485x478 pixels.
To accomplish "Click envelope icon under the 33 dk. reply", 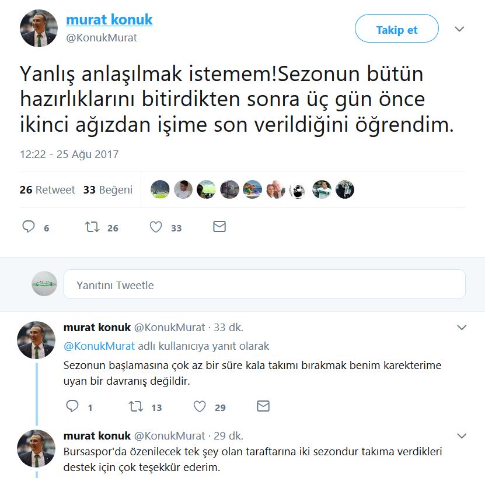I will tap(263, 406).
